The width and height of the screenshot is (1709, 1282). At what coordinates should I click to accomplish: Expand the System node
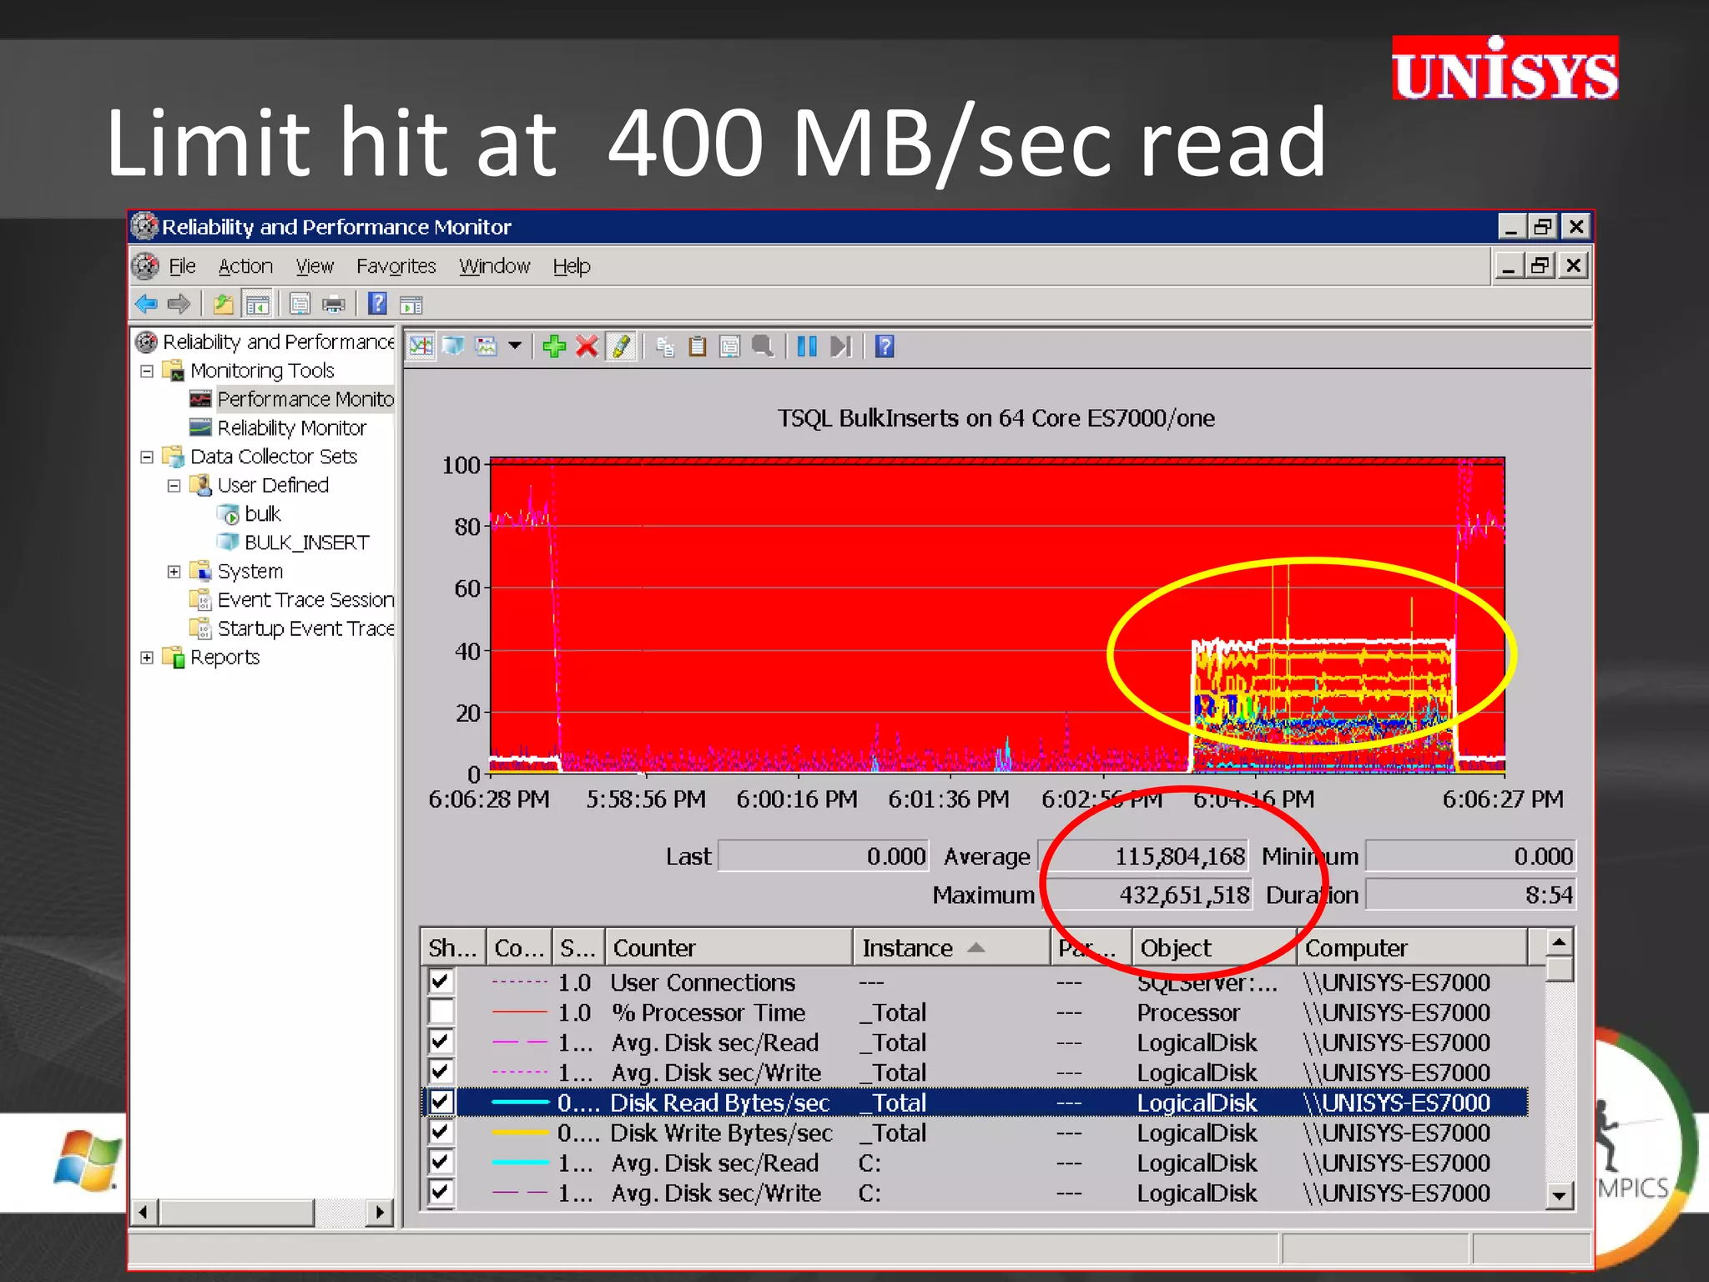tap(174, 572)
